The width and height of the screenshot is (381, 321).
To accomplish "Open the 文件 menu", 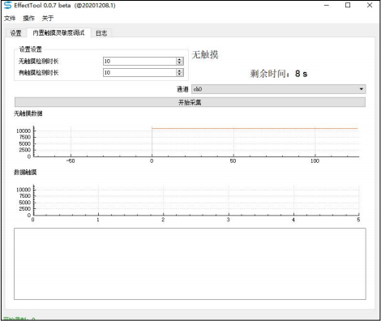I will tap(10, 18).
